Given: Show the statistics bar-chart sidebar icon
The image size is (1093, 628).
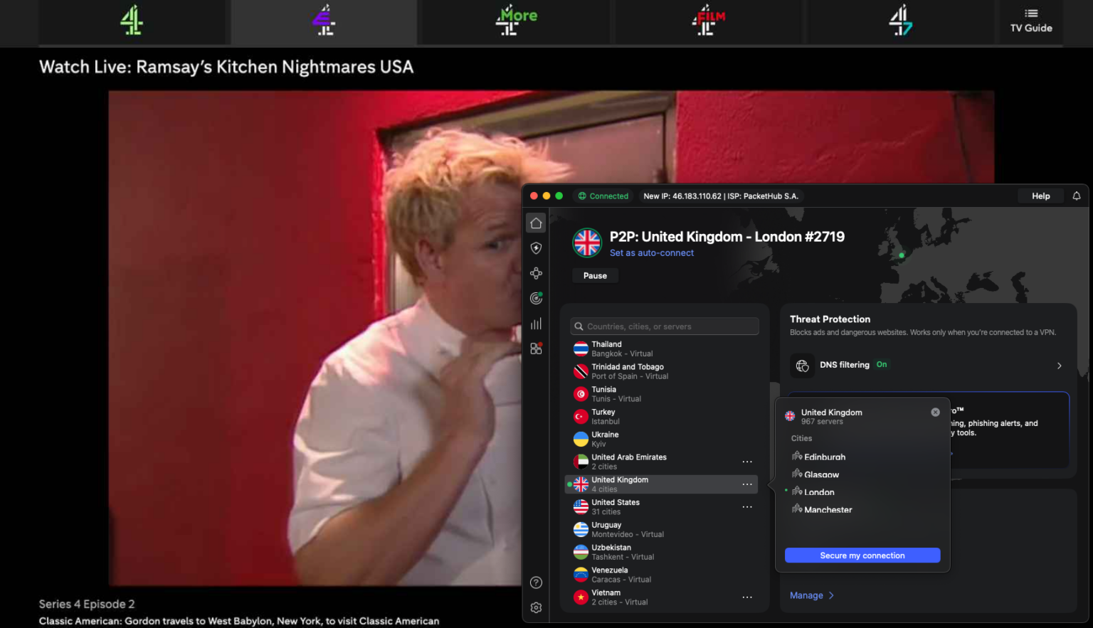Looking at the screenshot, I should click(536, 324).
